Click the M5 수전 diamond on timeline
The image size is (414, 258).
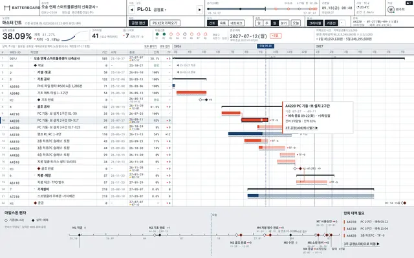(290, 235)
